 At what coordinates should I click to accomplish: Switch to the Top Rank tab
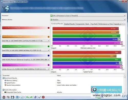[x=94, y=24]
